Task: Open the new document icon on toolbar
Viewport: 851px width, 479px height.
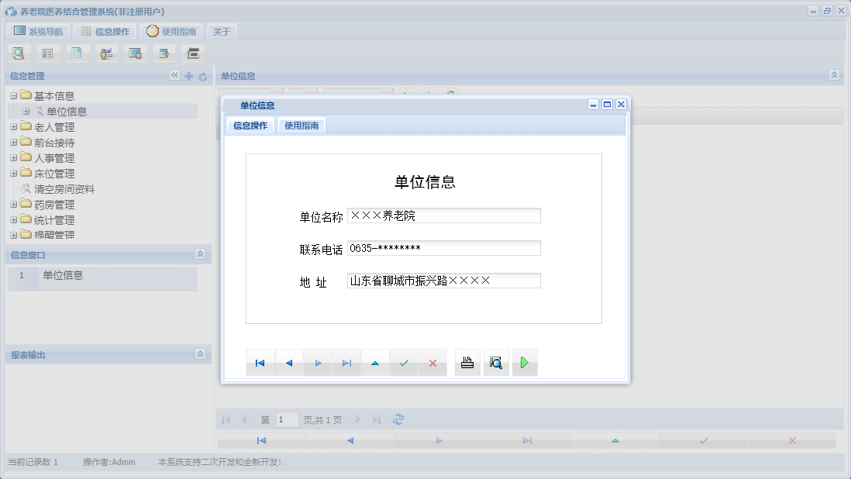Action: click(x=78, y=53)
